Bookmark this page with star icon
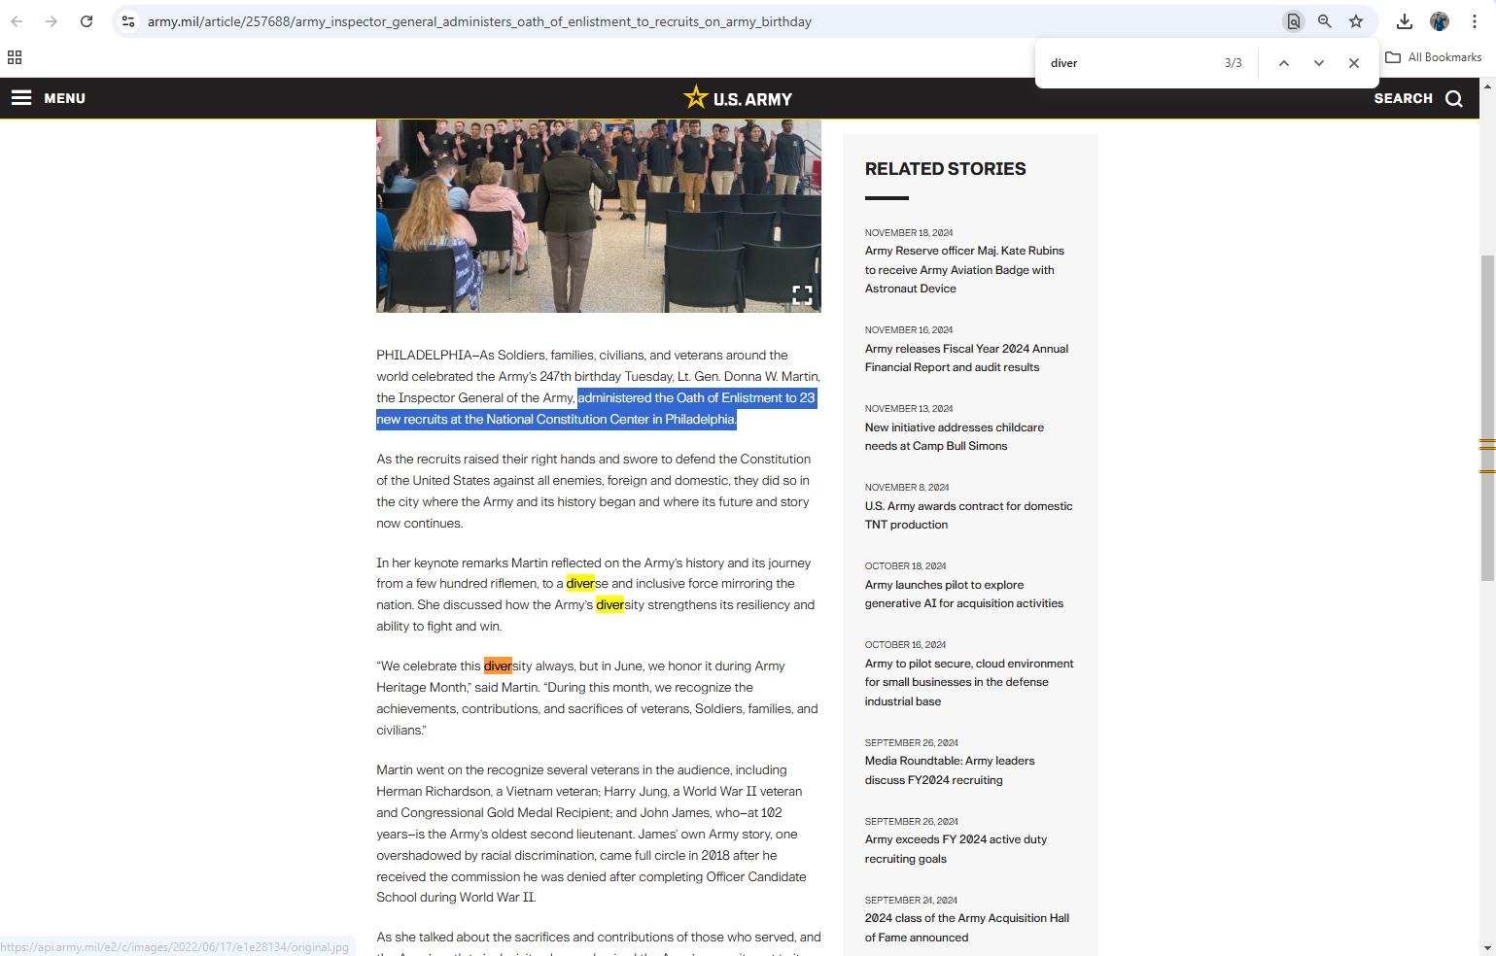 [1355, 21]
